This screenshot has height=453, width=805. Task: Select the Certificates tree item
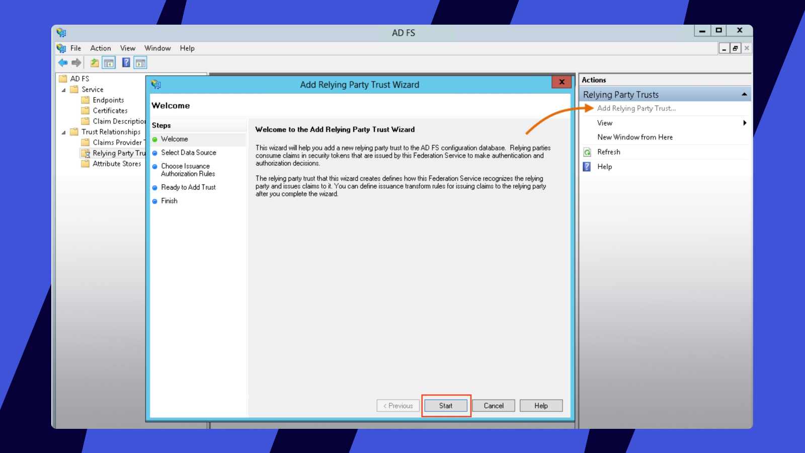pyautogui.click(x=110, y=111)
